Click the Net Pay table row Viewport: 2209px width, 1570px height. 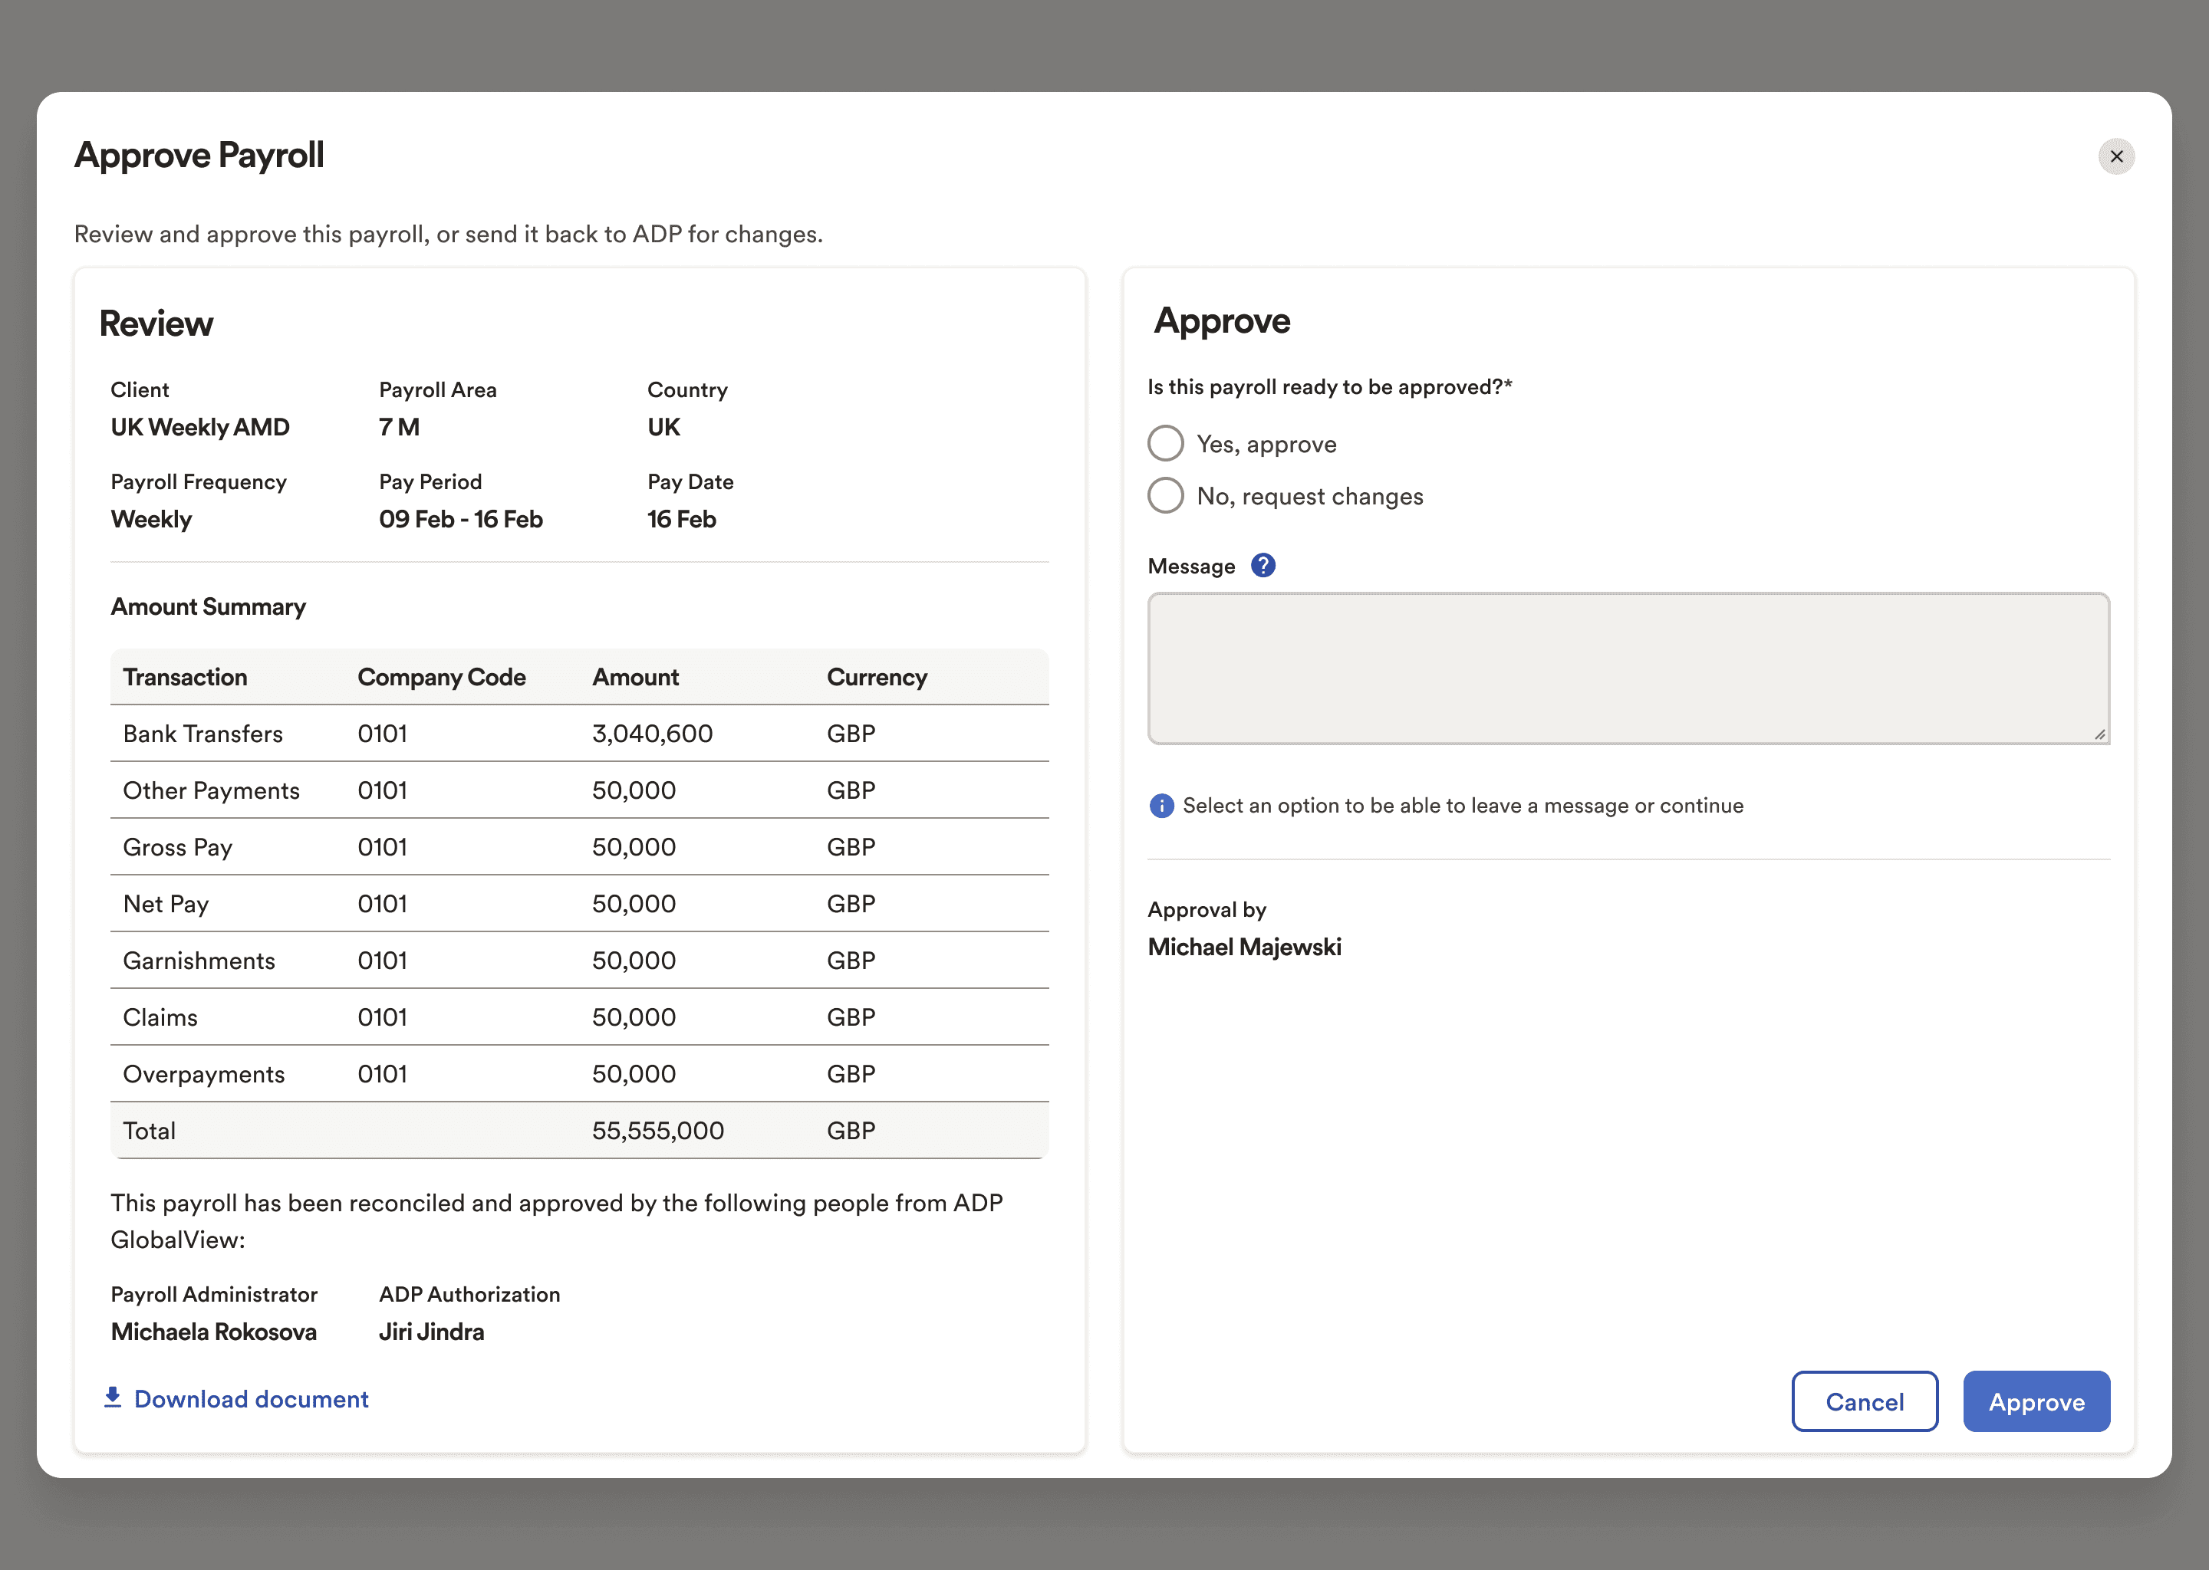point(578,904)
